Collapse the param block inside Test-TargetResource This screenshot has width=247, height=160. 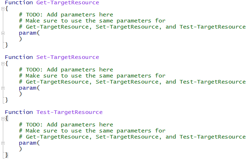coord(3,143)
